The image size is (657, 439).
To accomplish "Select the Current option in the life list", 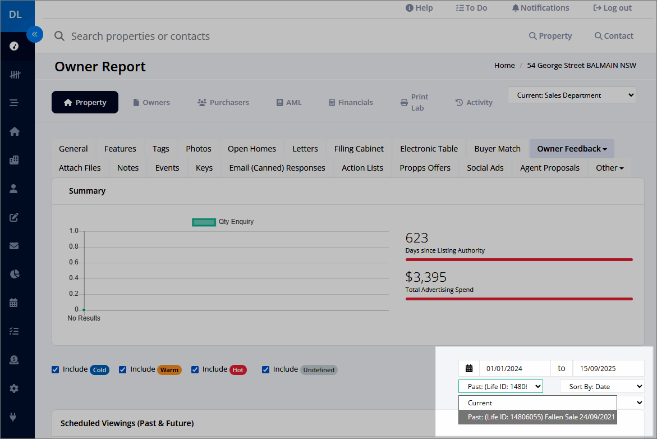I will (x=537, y=403).
